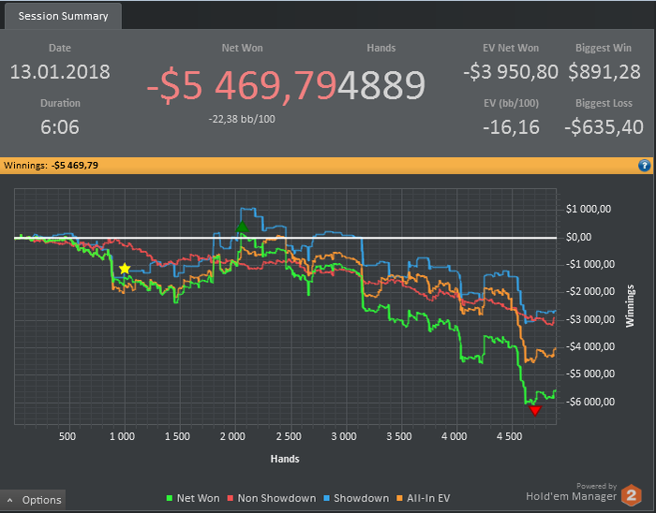656x513 pixels.
Task: Click the $0,00 y-axis label
Action: coord(578,237)
